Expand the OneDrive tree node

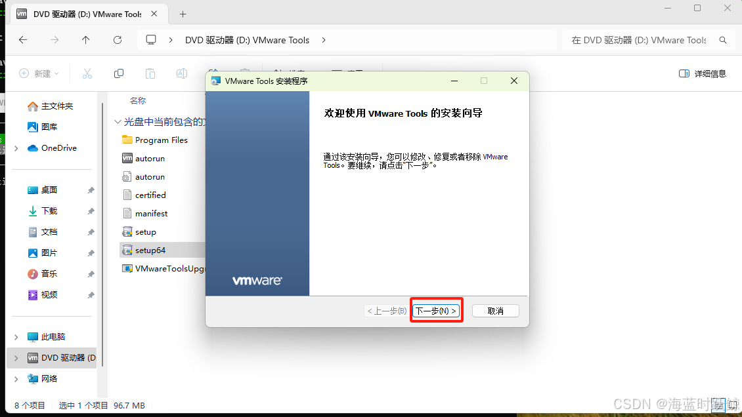tap(16, 148)
